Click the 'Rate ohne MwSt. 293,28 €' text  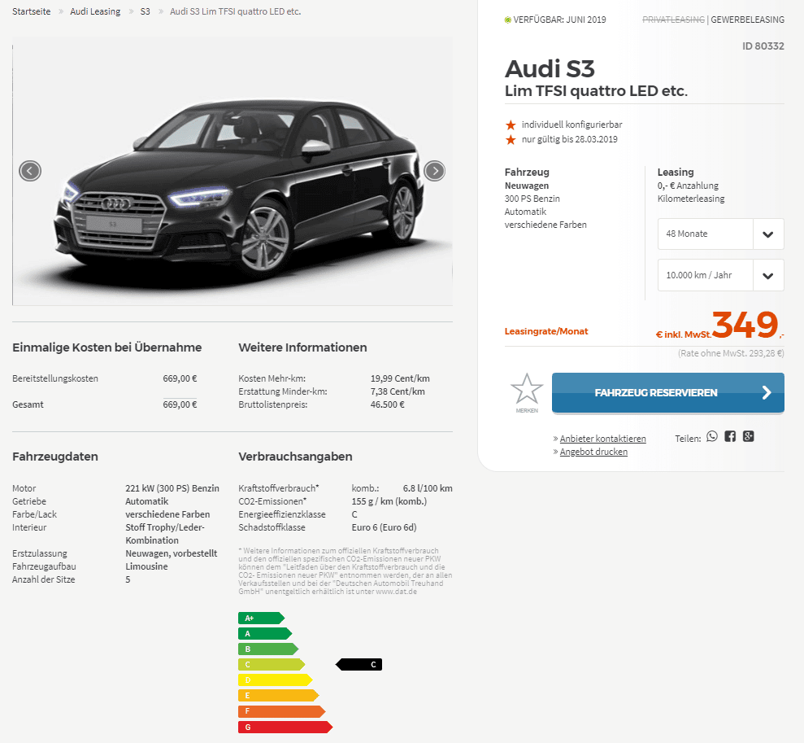731,353
